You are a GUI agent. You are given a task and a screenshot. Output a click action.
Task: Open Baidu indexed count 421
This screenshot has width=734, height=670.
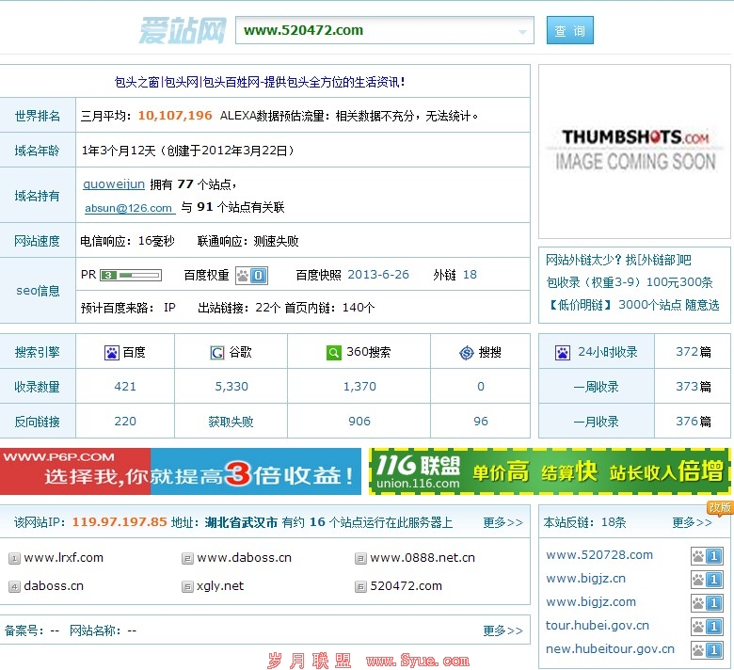[x=125, y=386]
